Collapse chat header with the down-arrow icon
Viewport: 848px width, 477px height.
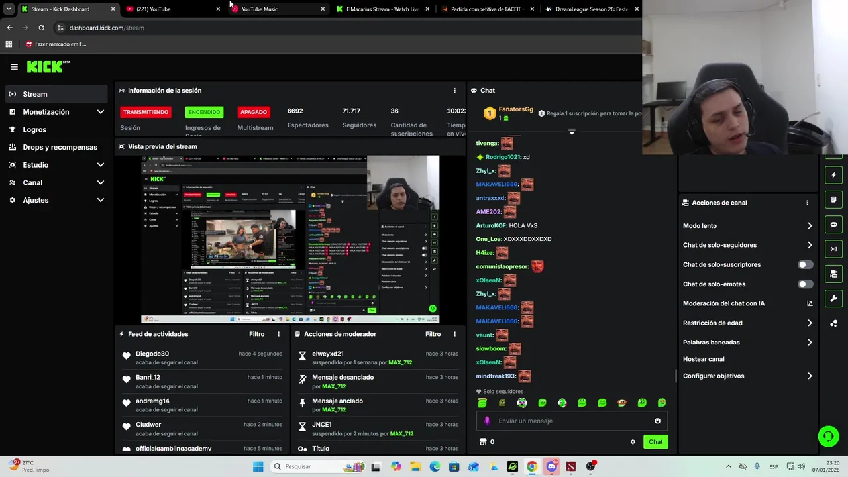pos(572,131)
